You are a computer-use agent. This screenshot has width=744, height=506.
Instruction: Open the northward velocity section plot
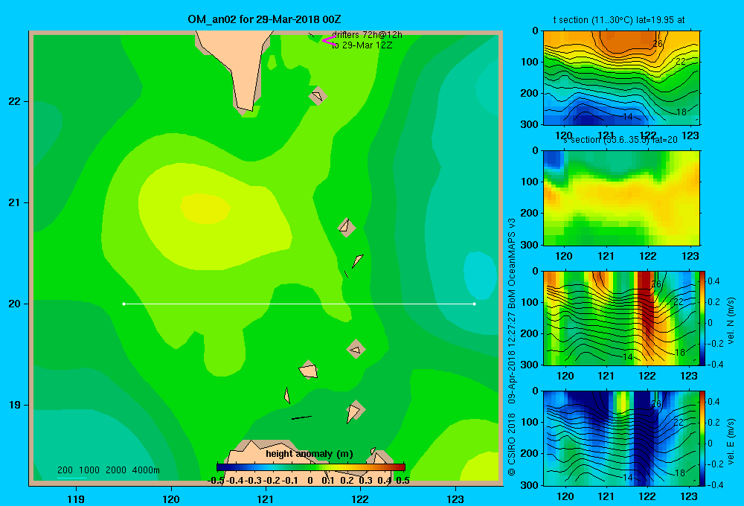pos(621,318)
